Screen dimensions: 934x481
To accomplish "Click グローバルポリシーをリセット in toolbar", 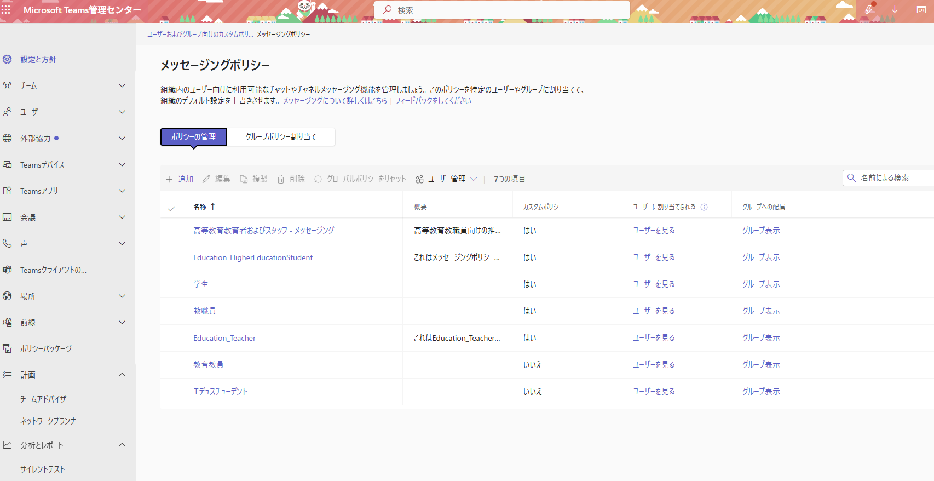I will point(360,179).
